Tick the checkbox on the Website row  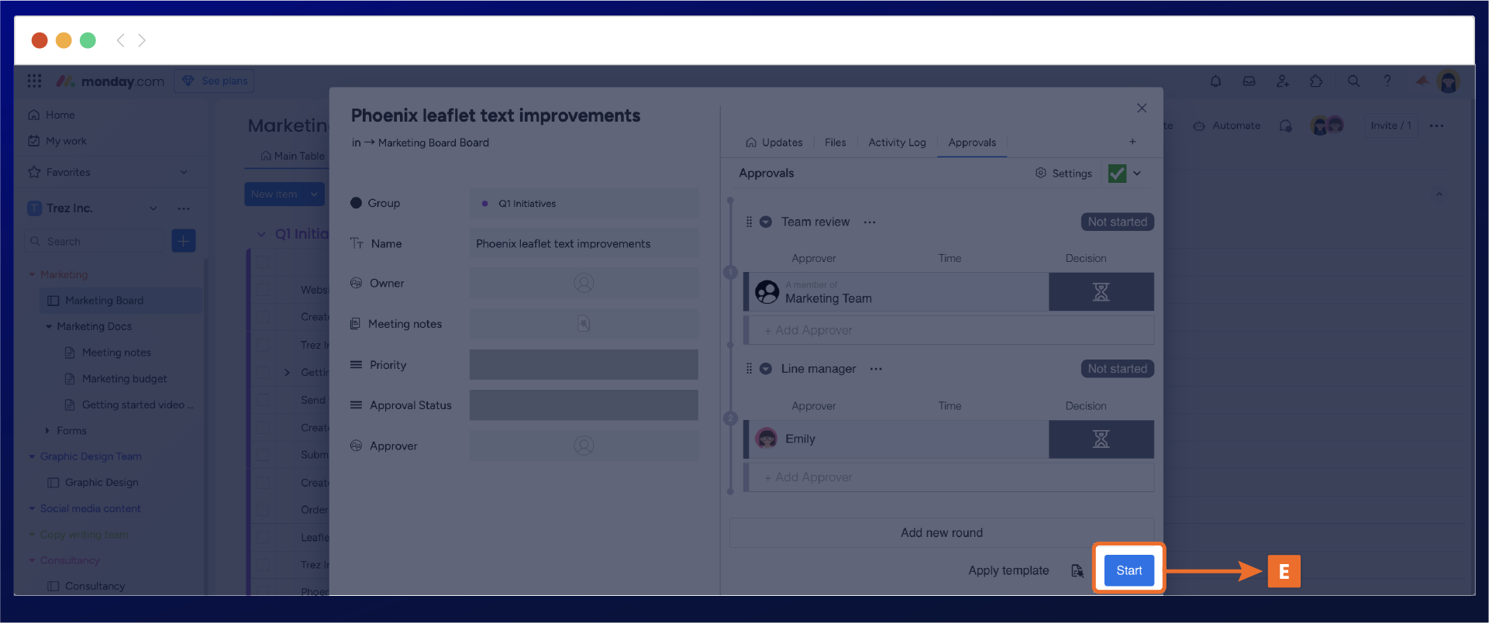pyautogui.click(x=264, y=290)
